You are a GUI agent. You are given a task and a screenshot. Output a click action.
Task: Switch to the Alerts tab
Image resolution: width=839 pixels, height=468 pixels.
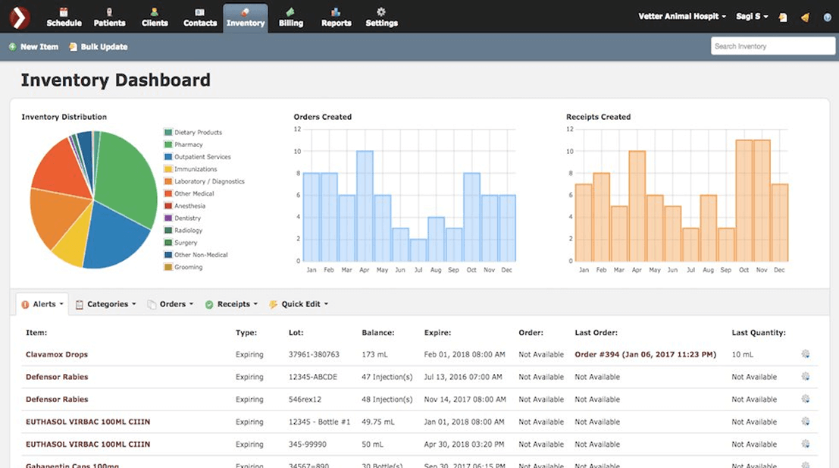(42, 304)
